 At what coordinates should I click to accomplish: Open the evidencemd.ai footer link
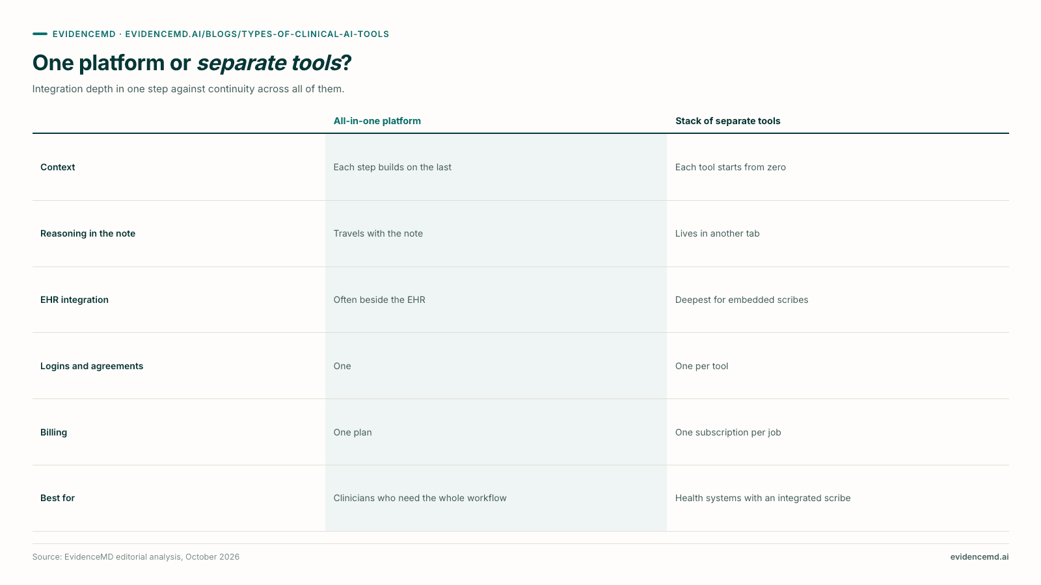click(979, 557)
